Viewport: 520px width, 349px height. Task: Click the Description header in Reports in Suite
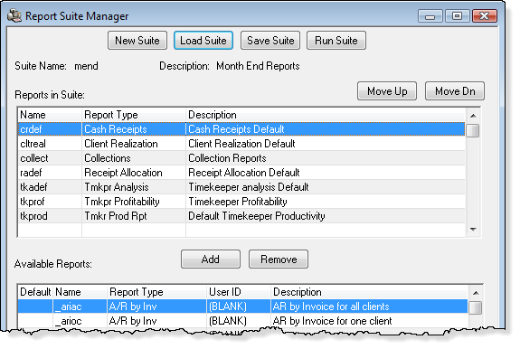tap(325, 115)
